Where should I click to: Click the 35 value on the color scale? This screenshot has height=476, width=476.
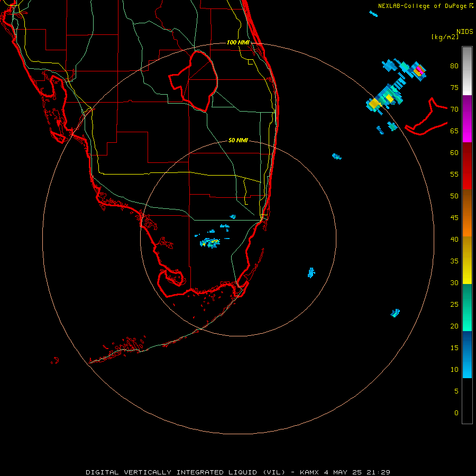[x=454, y=261]
